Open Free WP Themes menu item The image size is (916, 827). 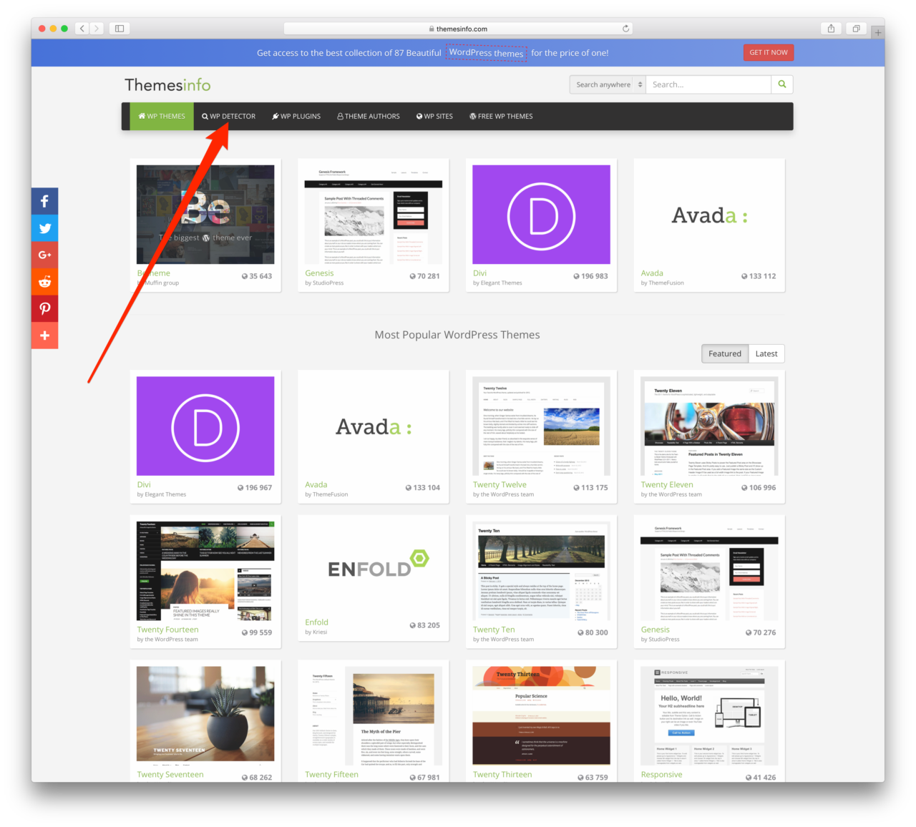click(501, 116)
